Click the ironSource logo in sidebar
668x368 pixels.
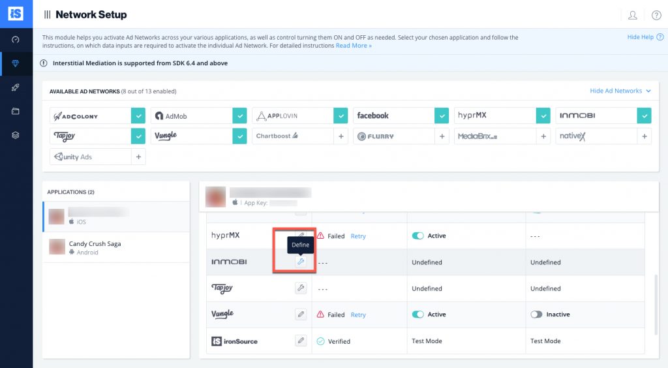point(16,14)
